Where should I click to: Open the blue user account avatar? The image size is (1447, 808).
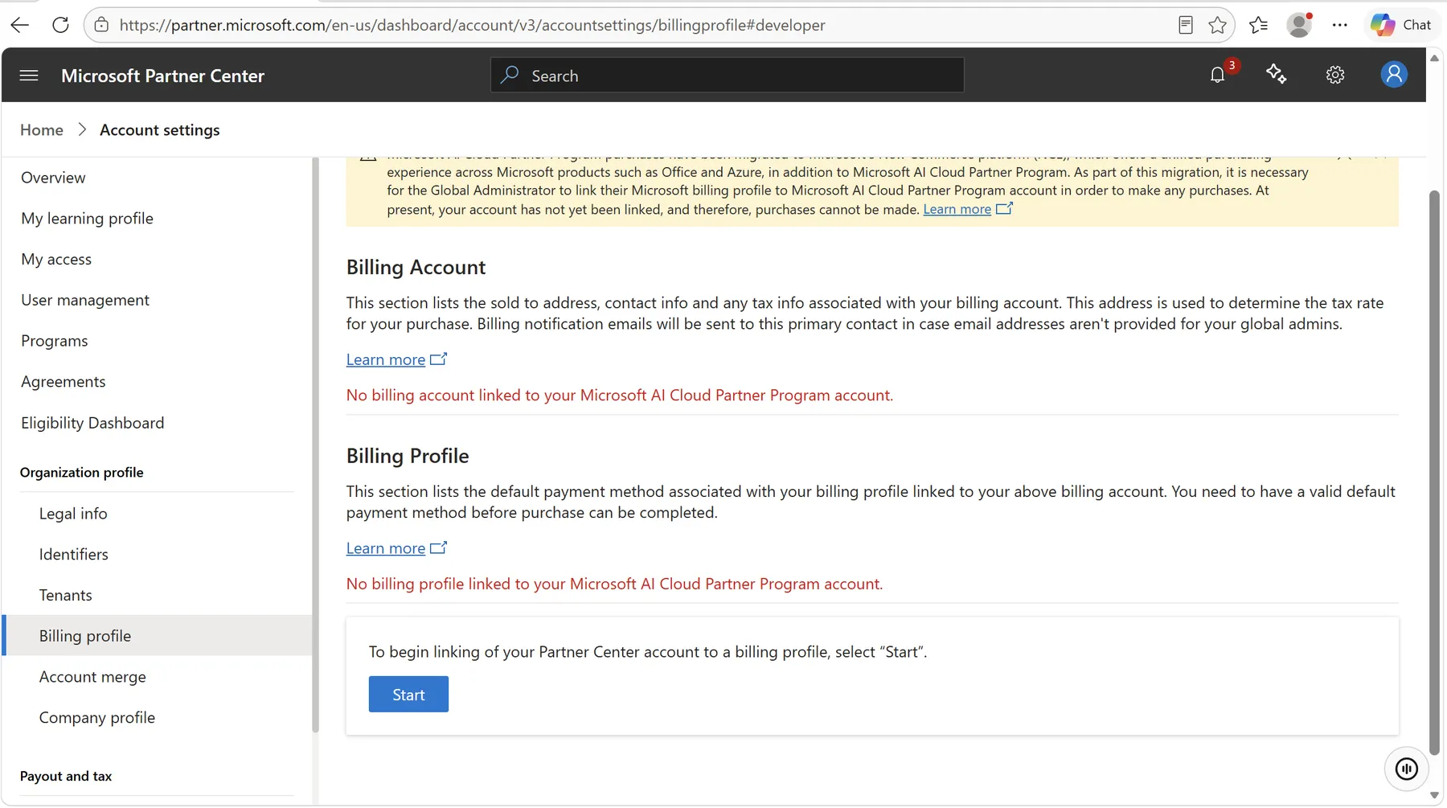(x=1394, y=75)
